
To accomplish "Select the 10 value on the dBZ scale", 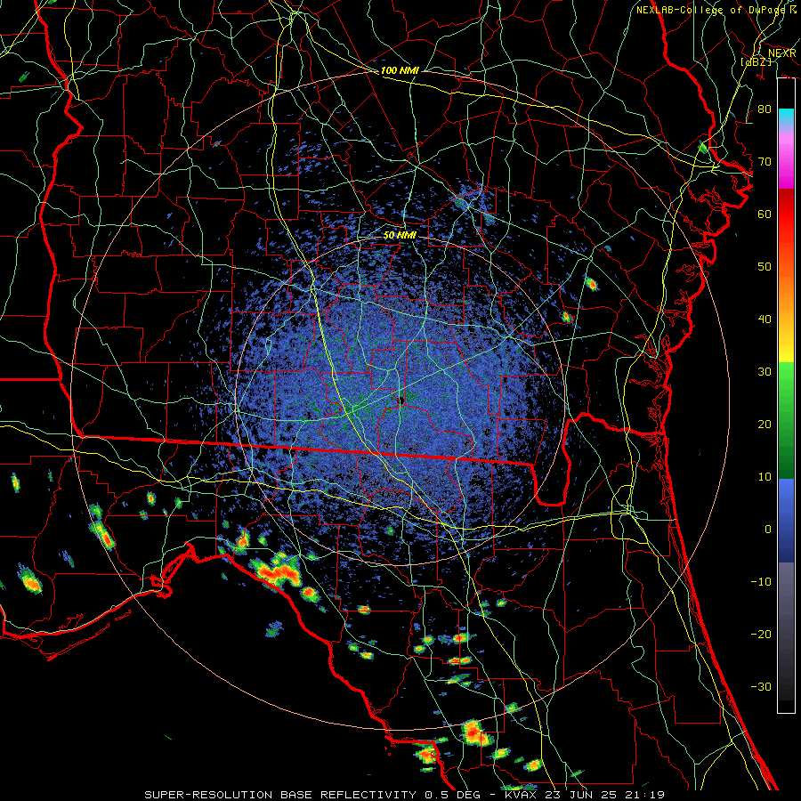I will (x=765, y=477).
